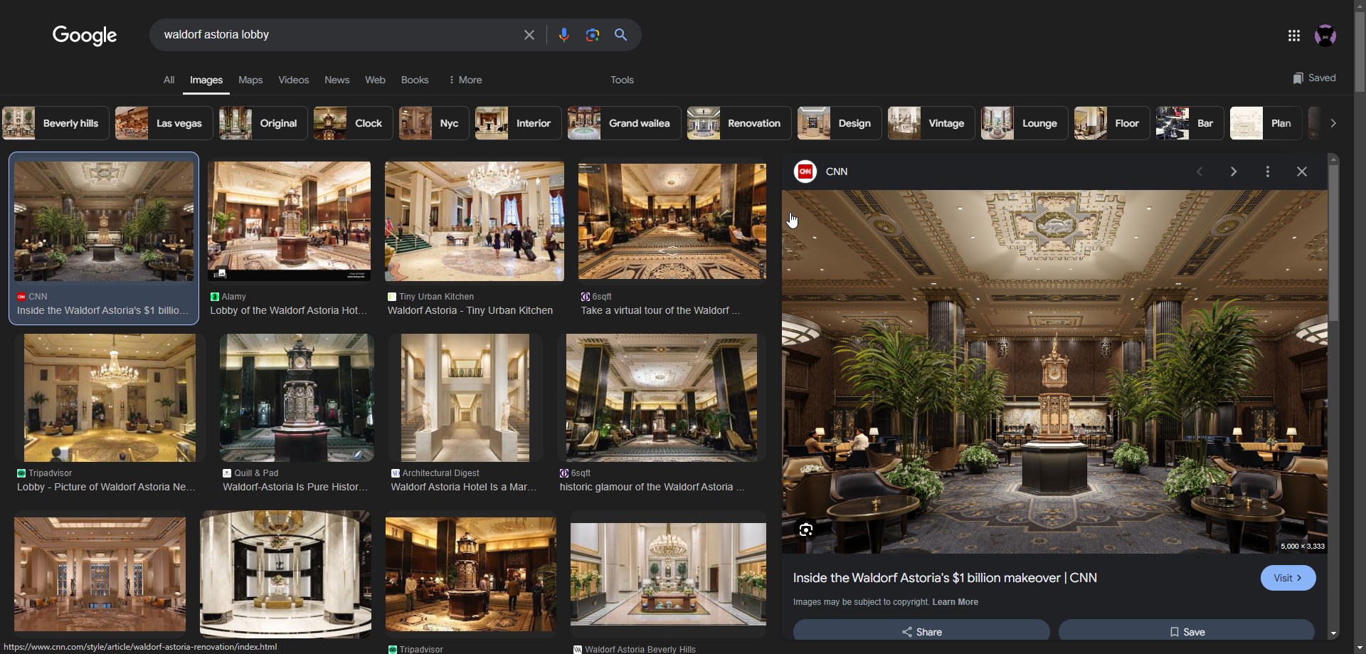Open the Tools filter options

[x=621, y=80]
